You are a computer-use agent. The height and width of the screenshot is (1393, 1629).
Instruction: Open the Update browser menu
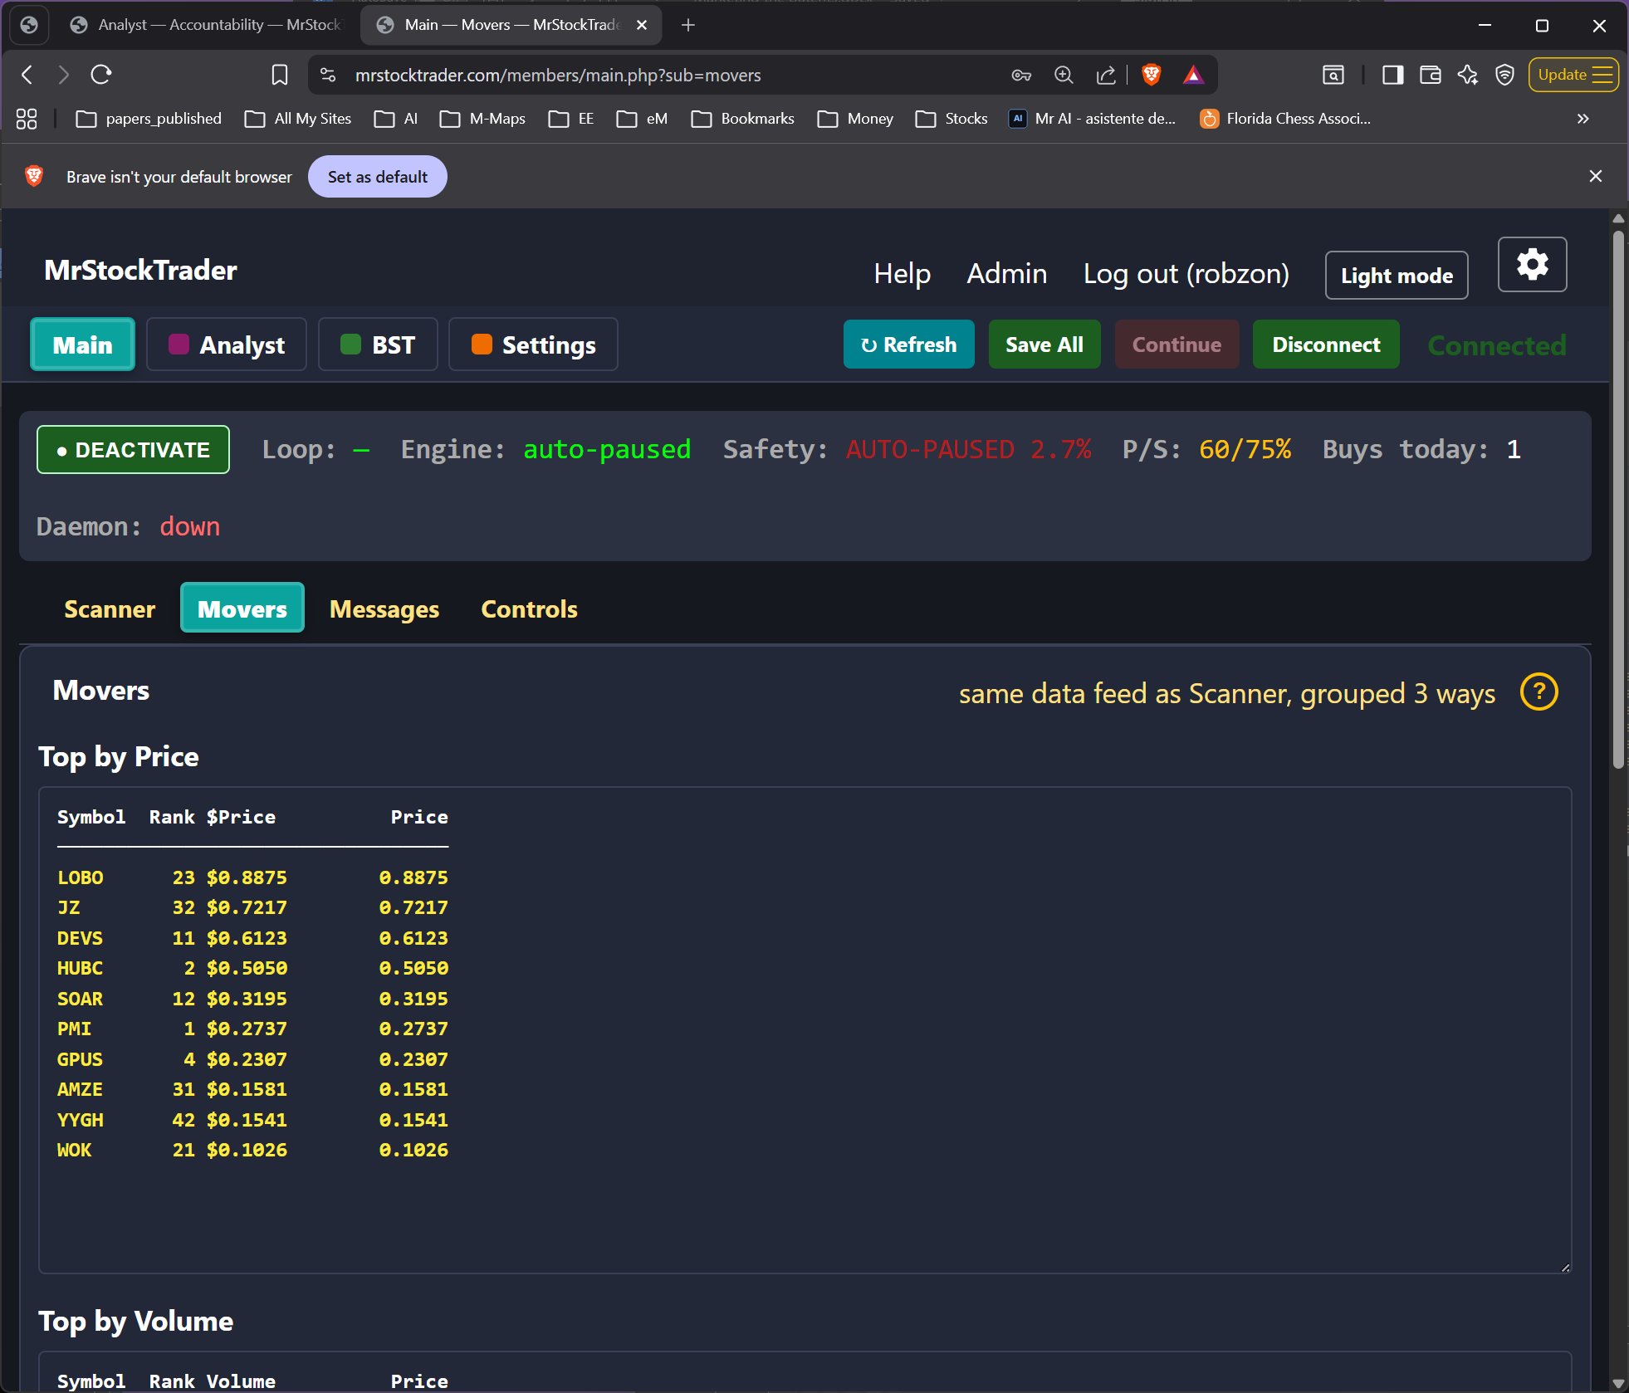click(1573, 75)
